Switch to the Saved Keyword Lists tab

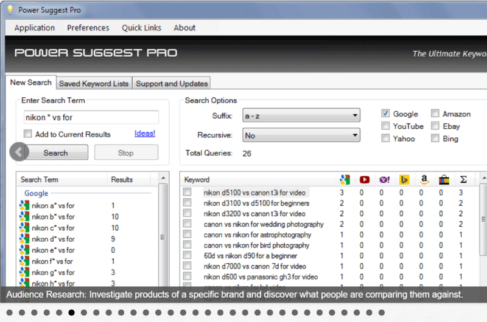pyautogui.click(x=94, y=83)
